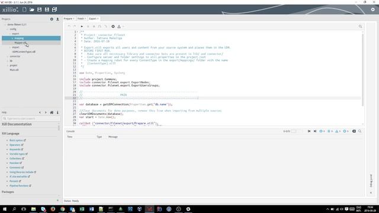Image resolution: width=379 pixels, height=213 pixels.
Task: Open the Operators documentation link
Action: click(15, 145)
